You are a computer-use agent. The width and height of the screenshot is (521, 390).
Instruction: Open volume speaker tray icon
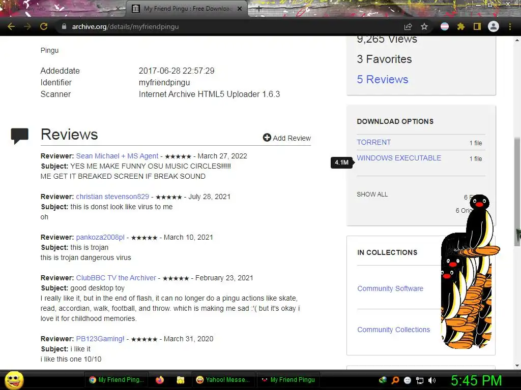[432, 380]
